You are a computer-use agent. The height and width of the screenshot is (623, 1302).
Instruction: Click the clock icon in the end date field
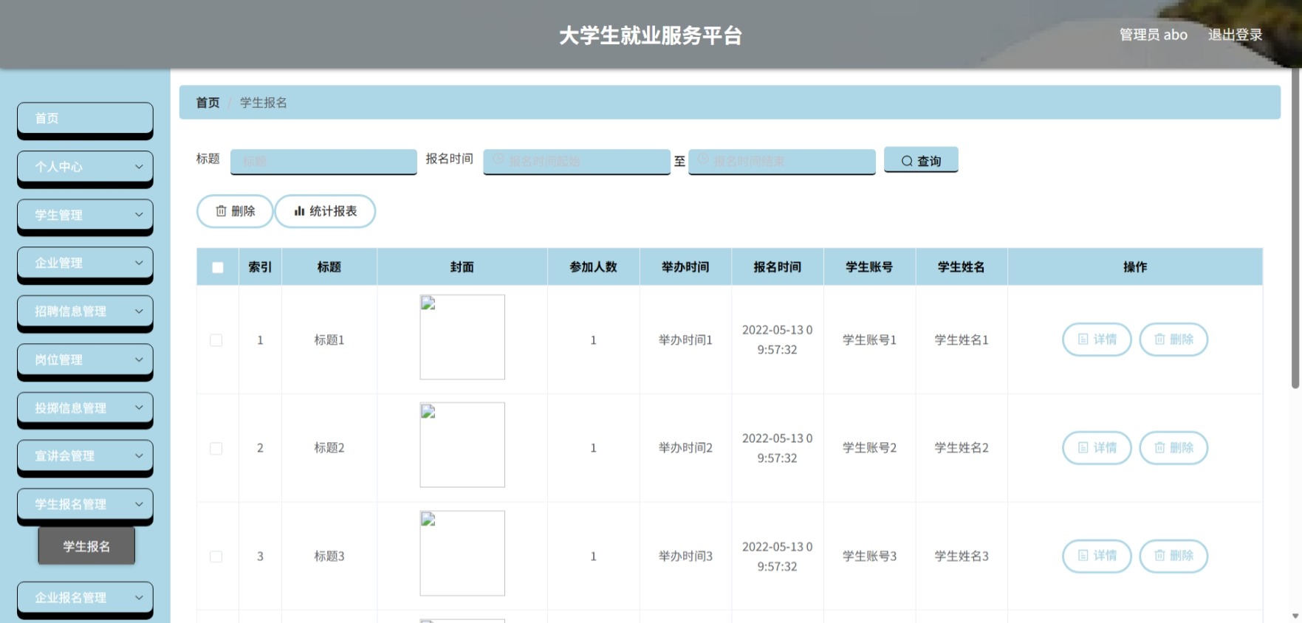tap(703, 159)
